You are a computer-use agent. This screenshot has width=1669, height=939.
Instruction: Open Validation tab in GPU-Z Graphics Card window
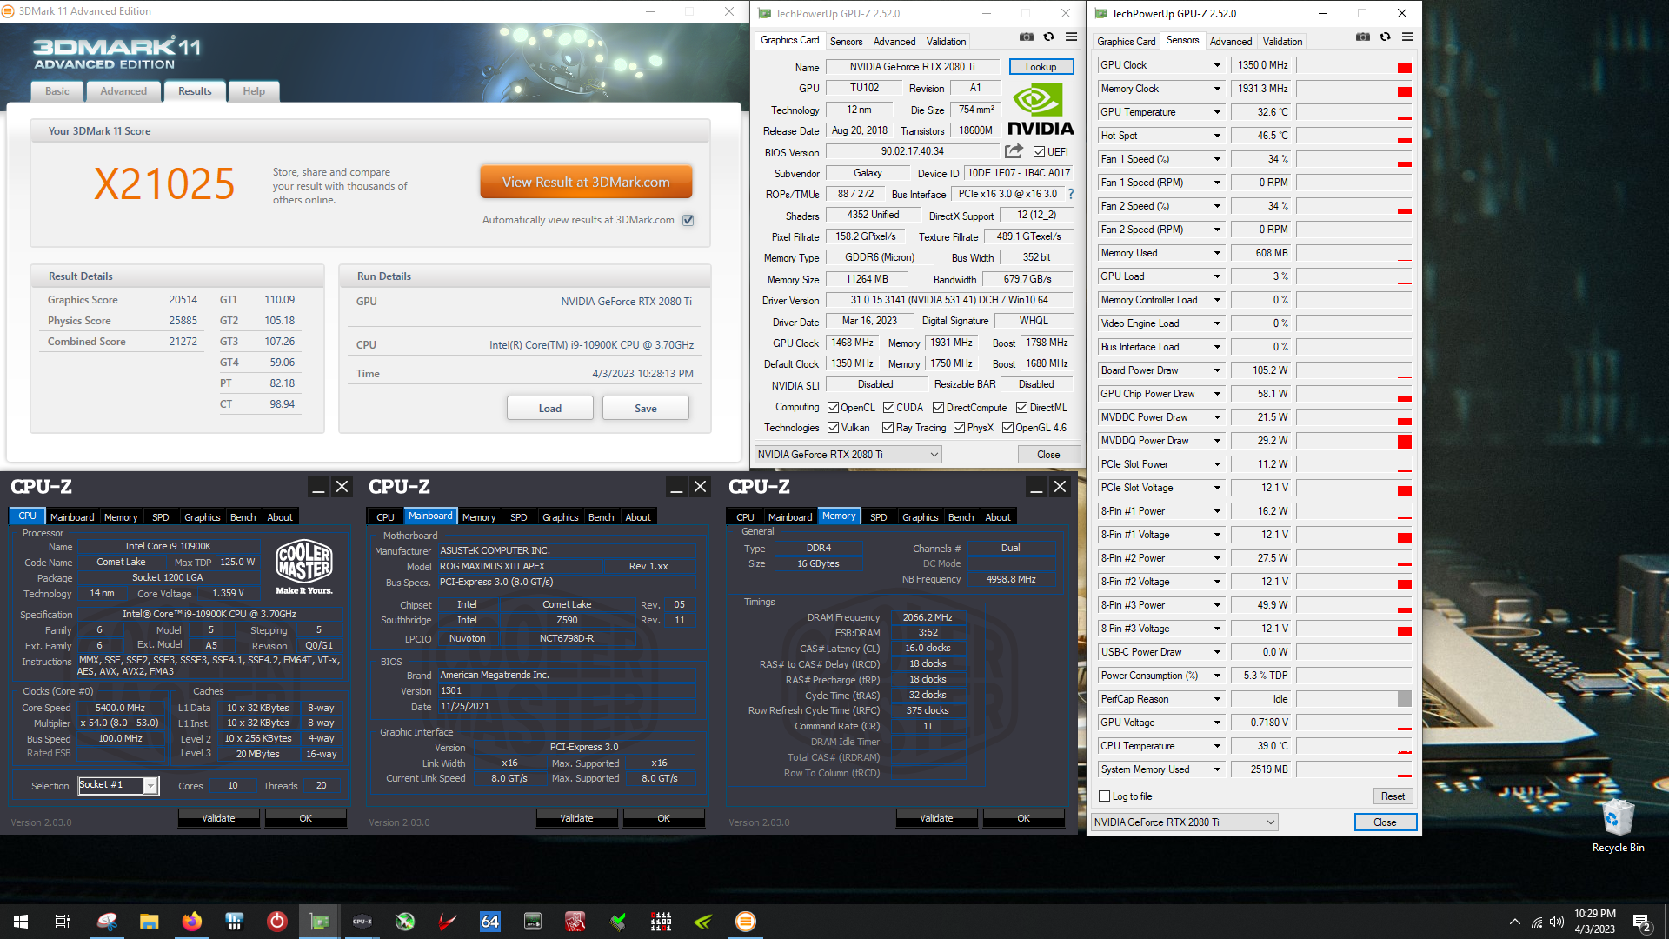[946, 41]
